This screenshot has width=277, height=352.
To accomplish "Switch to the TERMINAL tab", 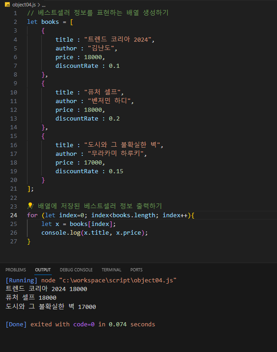I will 111,269.
